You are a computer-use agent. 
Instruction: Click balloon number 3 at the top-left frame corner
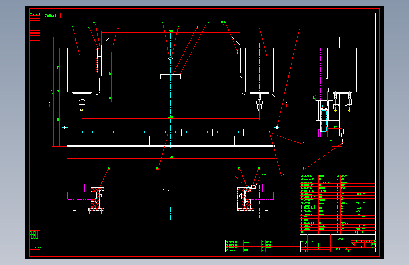click(x=118, y=26)
